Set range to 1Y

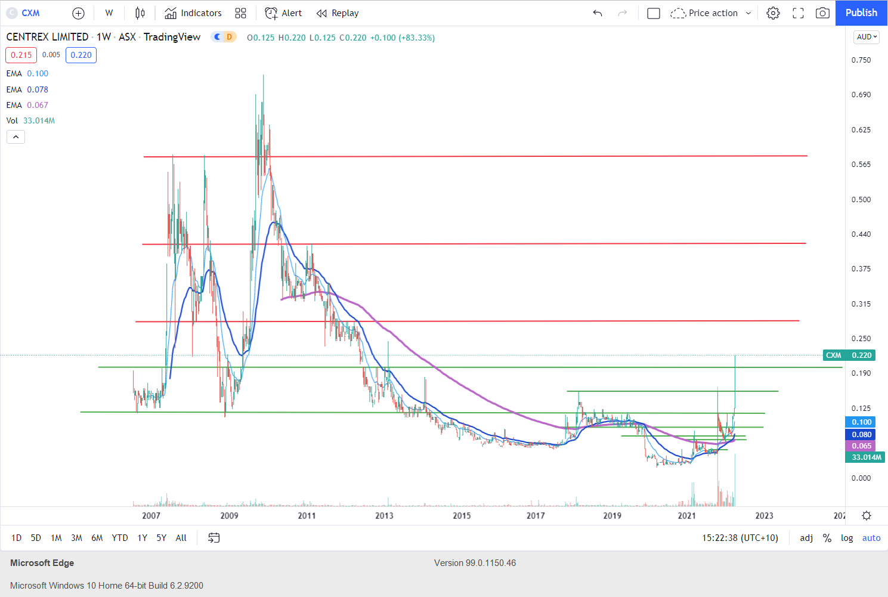(143, 538)
